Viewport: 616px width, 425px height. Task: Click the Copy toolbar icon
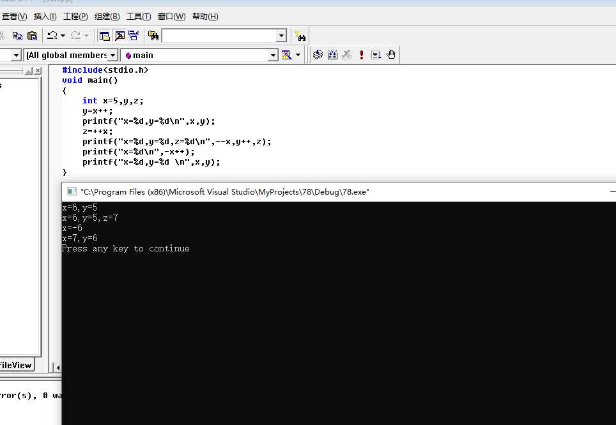17,36
